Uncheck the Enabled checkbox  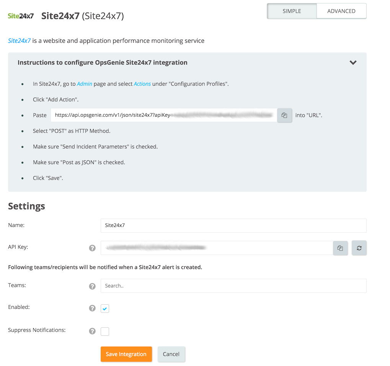pos(105,309)
